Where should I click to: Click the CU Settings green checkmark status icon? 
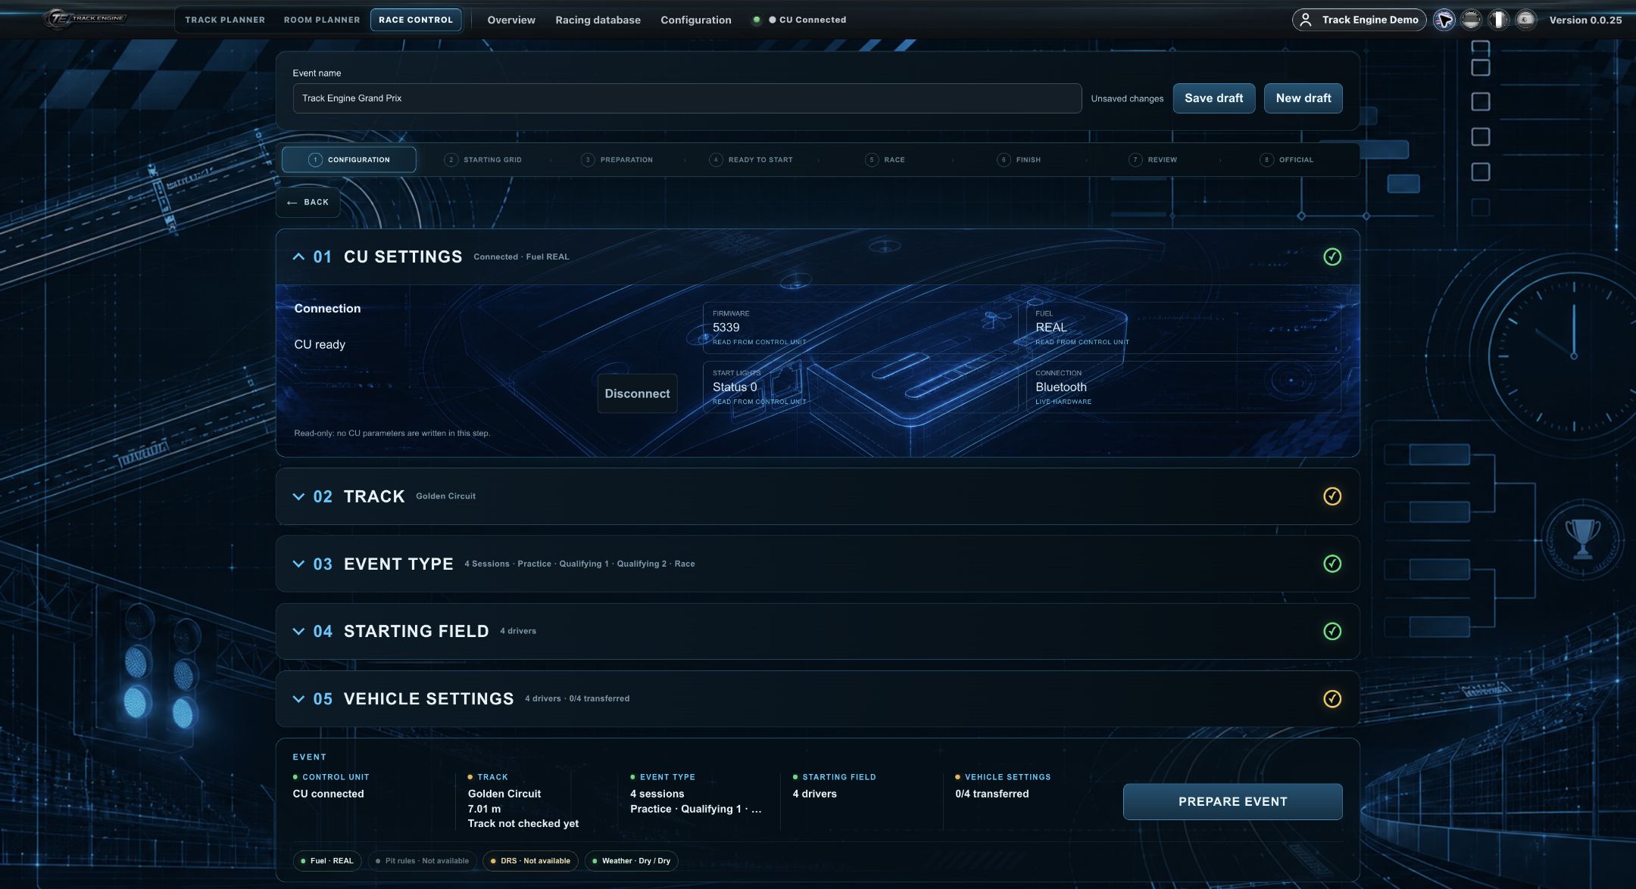[1332, 256]
